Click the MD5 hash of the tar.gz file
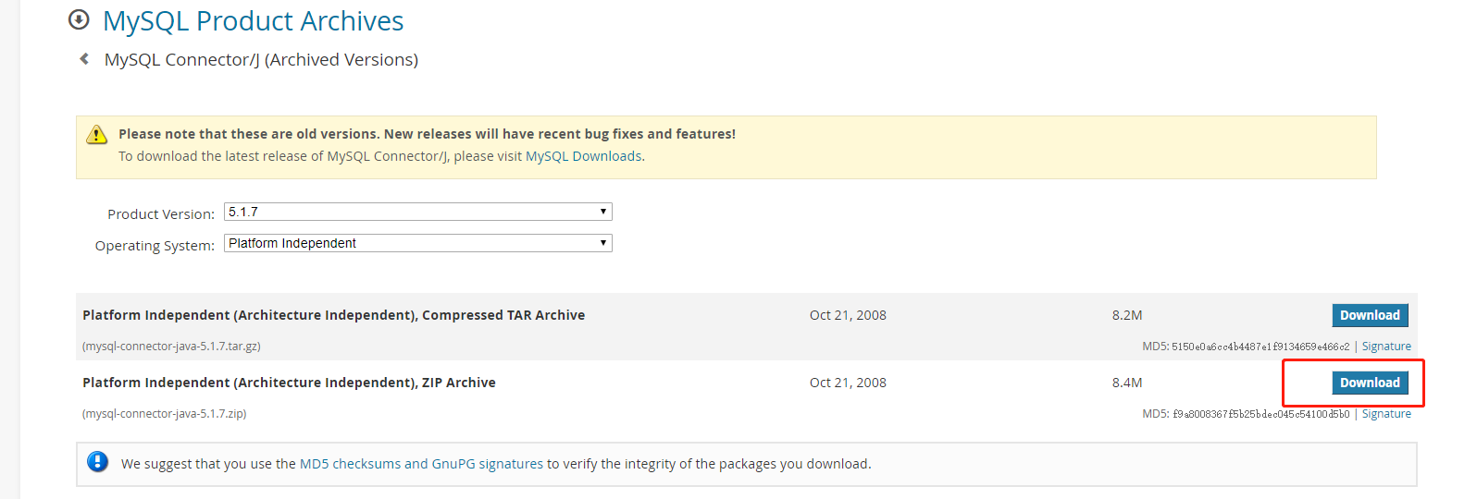 (1260, 347)
